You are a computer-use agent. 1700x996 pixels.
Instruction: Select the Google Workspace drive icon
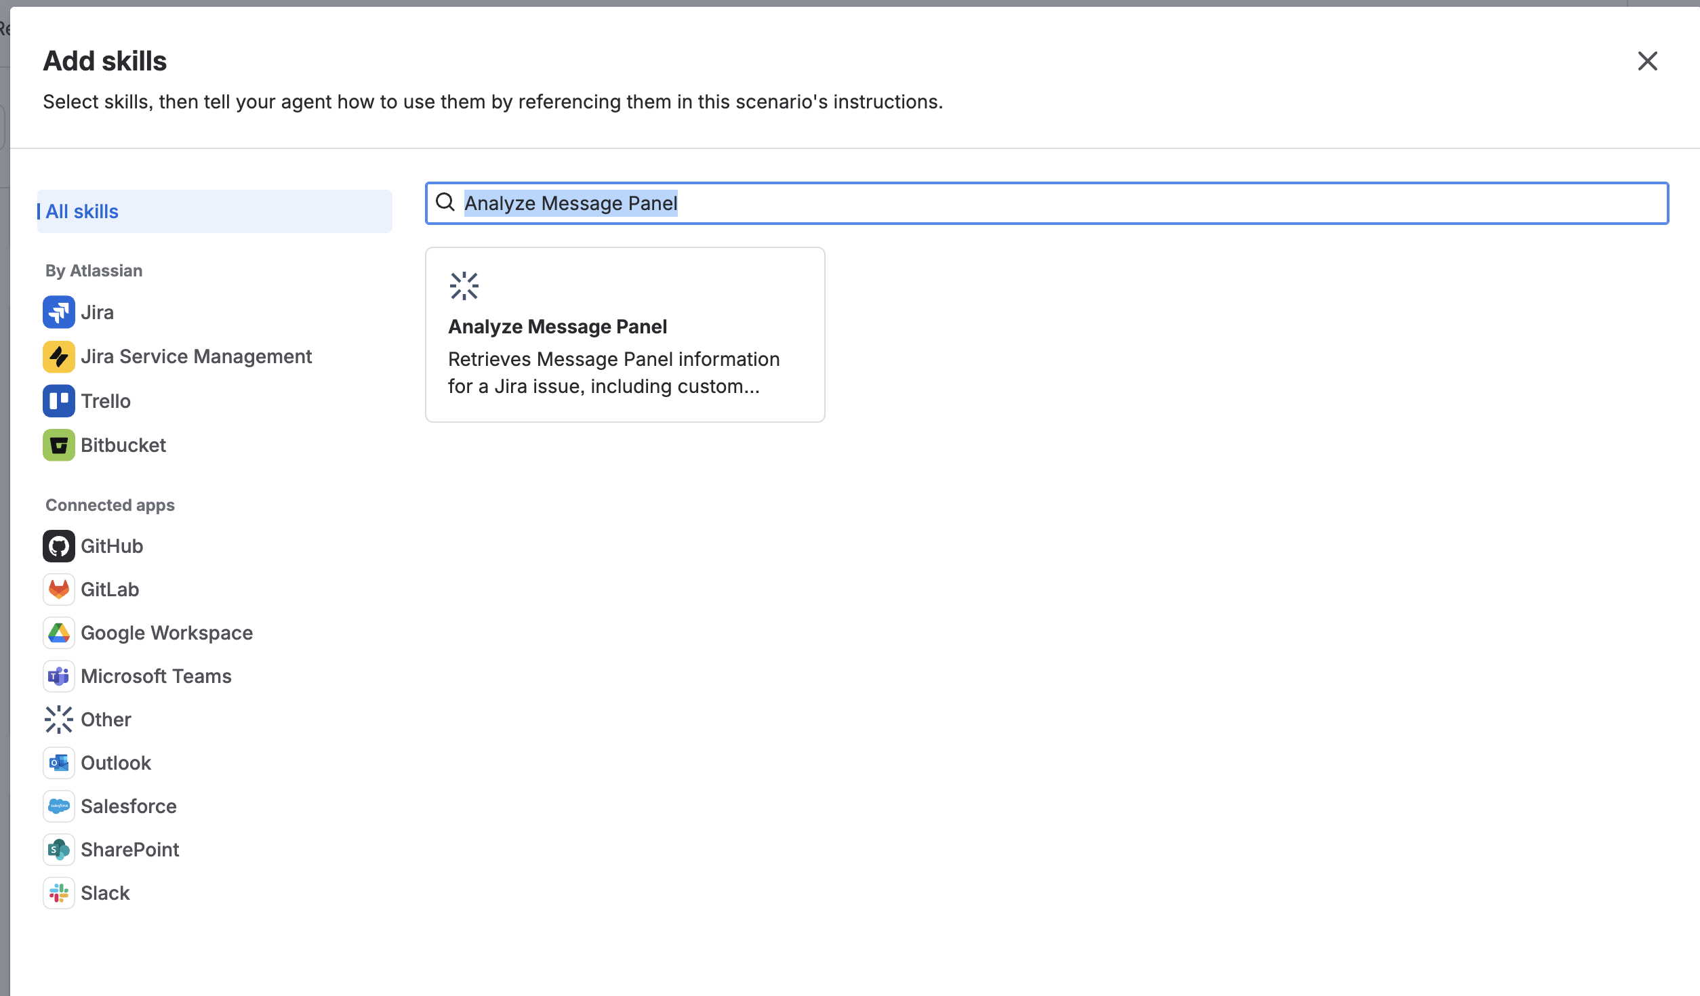[58, 633]
